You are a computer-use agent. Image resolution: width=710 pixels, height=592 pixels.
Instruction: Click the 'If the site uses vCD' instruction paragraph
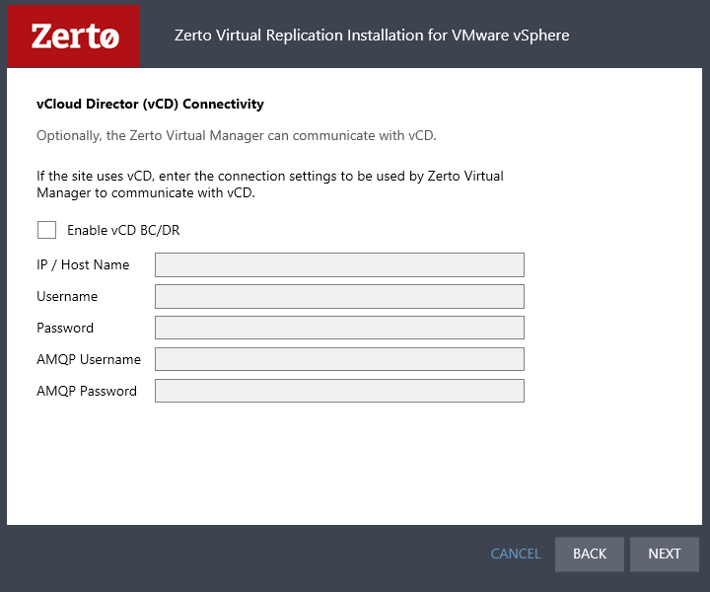(x=270, y=185)
